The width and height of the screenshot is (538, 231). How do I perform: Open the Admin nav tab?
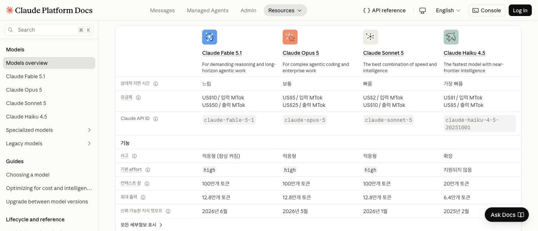click(x=248, y=10)
